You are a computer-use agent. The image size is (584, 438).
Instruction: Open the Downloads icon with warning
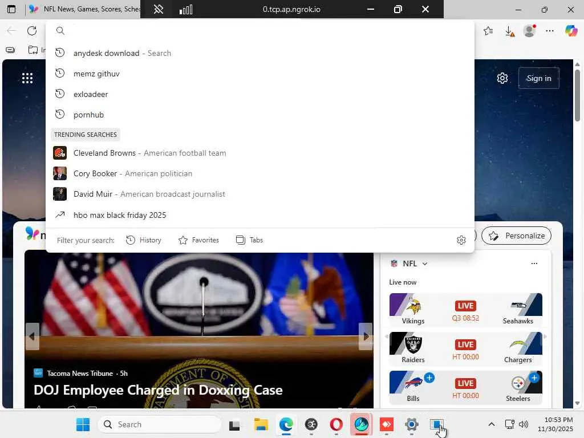point(509,31)
